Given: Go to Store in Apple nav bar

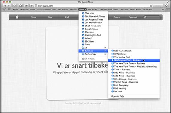Looking at the screenshot, I should [x=33, y=17].
